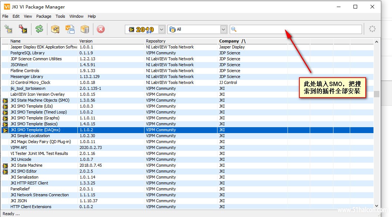The image size is (392, 217).
Task: Select the PostgreSQL Library row
Action: 187,53
